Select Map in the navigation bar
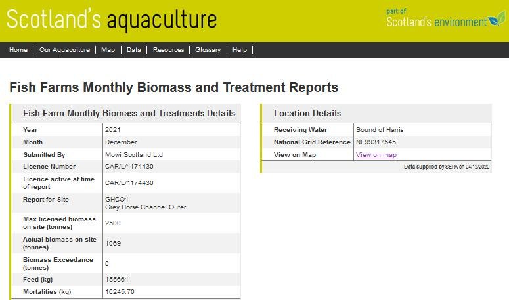 108,50
